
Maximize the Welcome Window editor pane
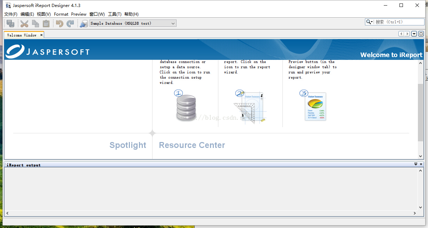click(x=421, y=34)
